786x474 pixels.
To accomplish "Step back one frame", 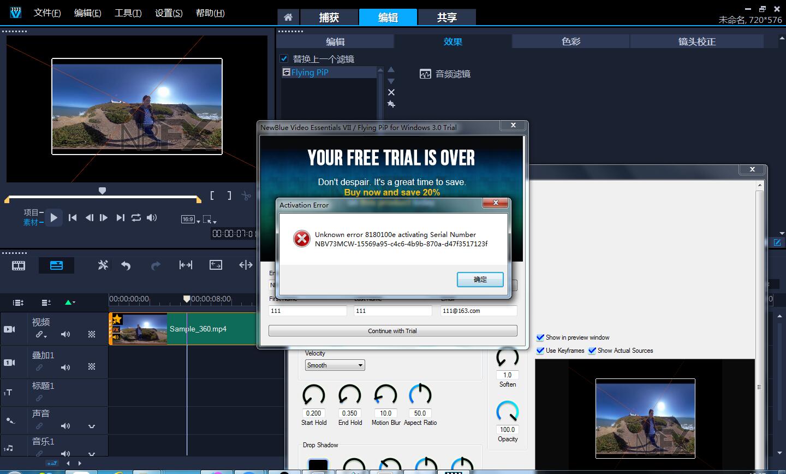I will pyautogui.click(x=89, y=217).
